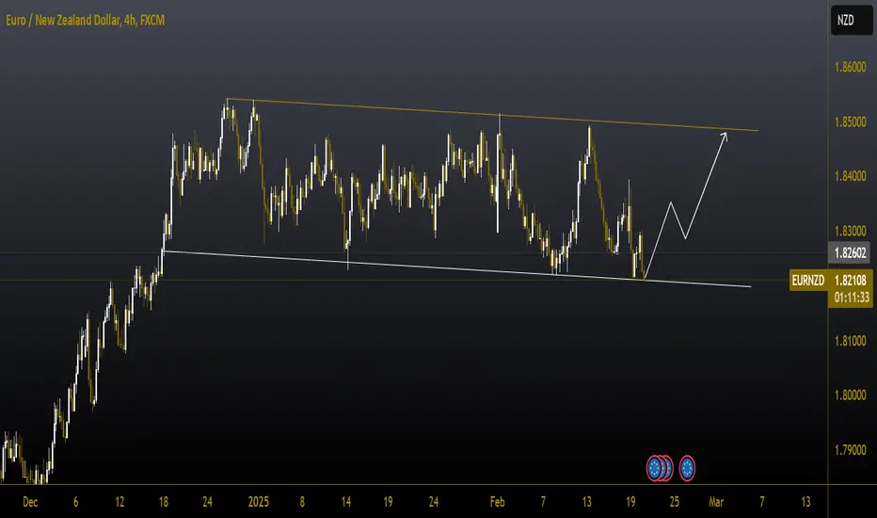Click the Mar label on the time axis

(x=716, y=502)
